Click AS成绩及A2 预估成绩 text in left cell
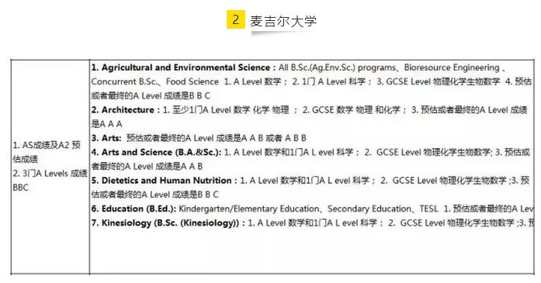The image size is (541, 283). tap(47, 152)
